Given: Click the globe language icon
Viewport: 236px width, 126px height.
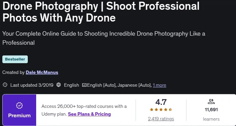Looking at the screenshot, I should [x=59, y=85].
